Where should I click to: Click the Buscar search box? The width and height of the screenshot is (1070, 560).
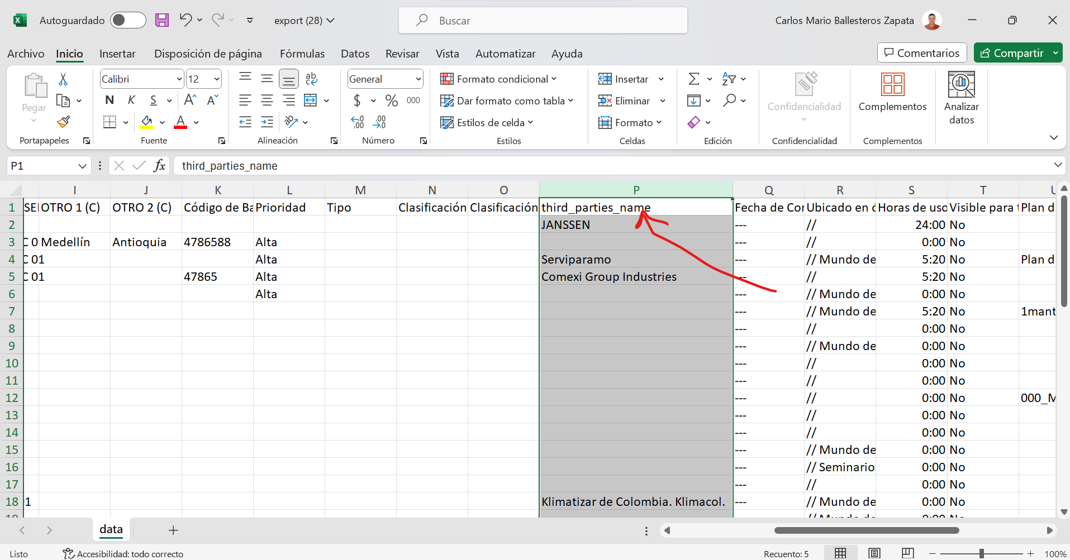[543, 21]
